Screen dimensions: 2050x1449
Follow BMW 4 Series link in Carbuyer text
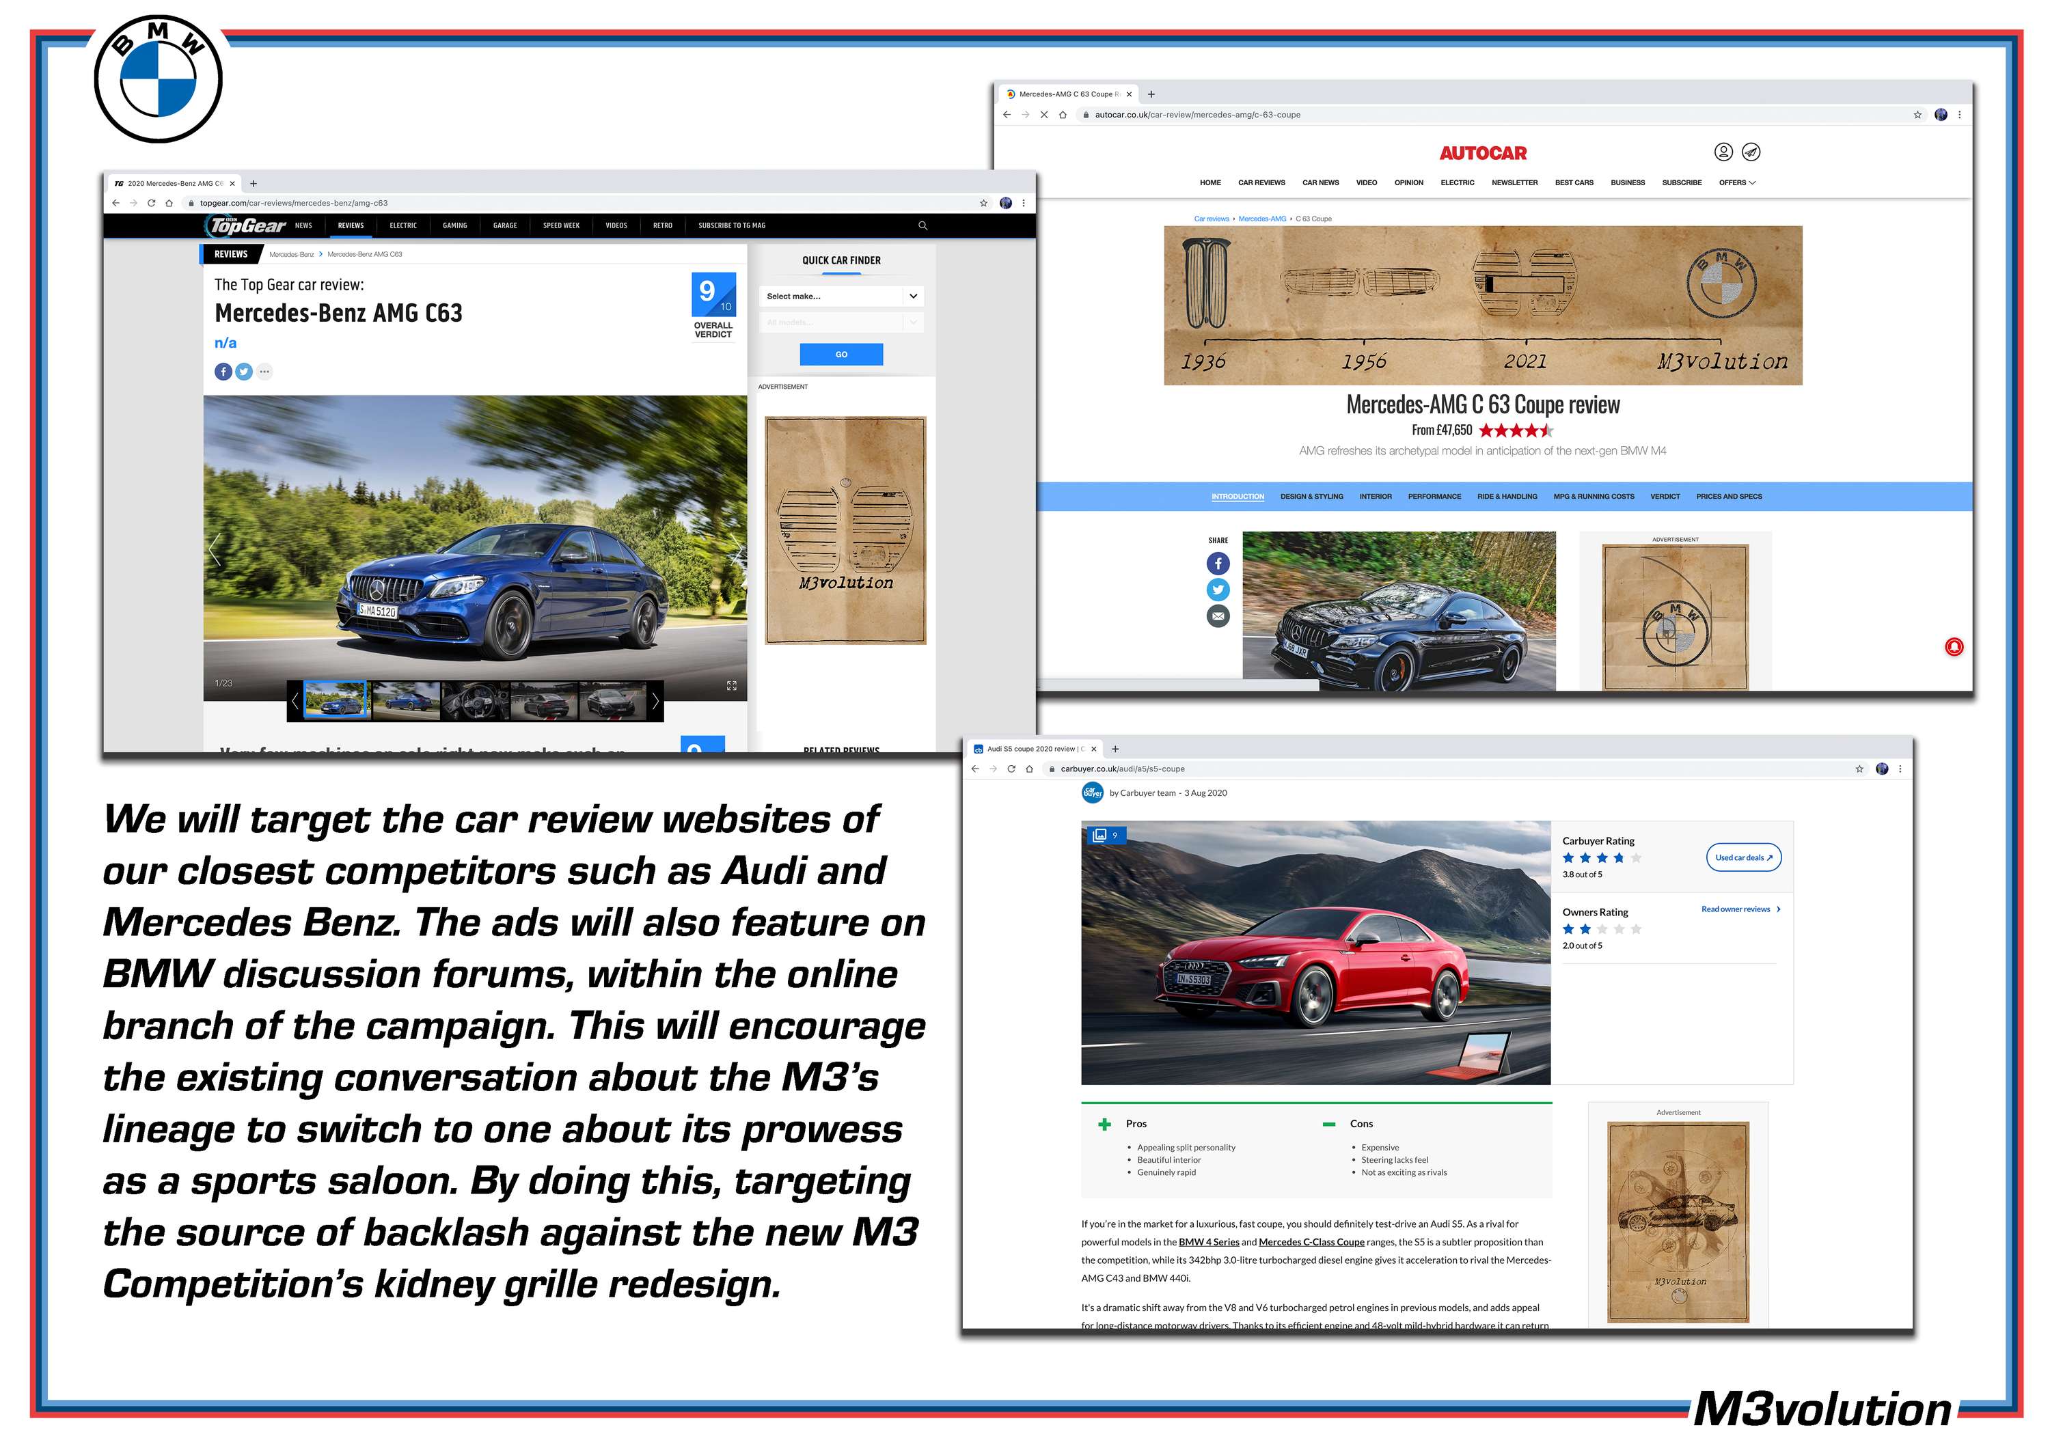click(x=1208, y=1242)
